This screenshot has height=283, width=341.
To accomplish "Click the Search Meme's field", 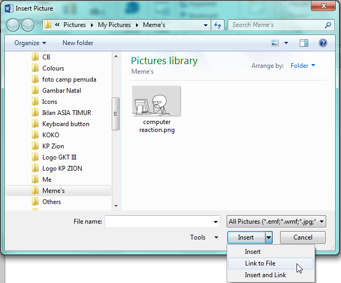I will 281,25.
